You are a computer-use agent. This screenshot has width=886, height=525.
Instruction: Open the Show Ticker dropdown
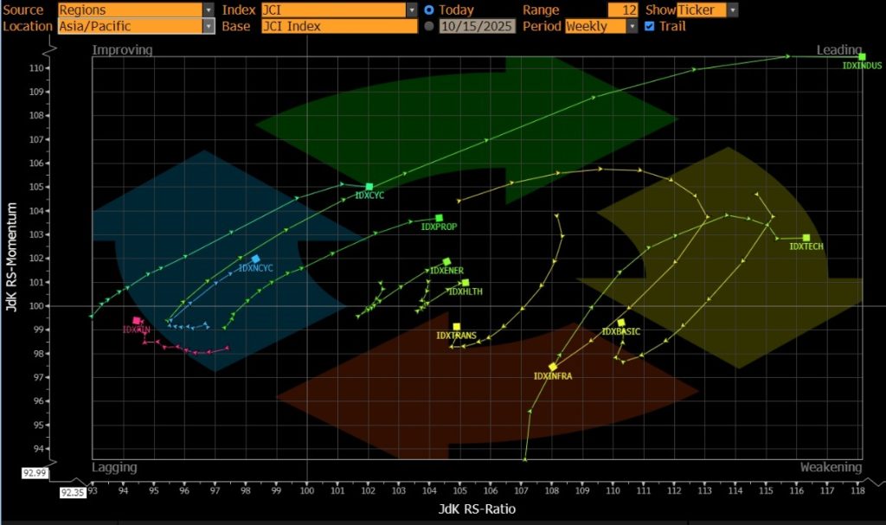pyautogui.click(x=733, y=10)
